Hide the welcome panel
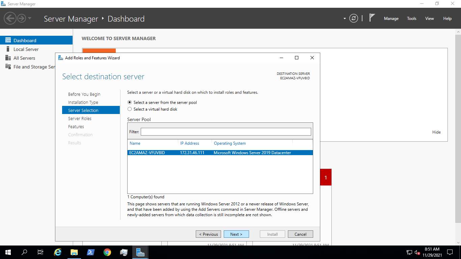This screenshot has width=461, height=259. click(436, 132)
